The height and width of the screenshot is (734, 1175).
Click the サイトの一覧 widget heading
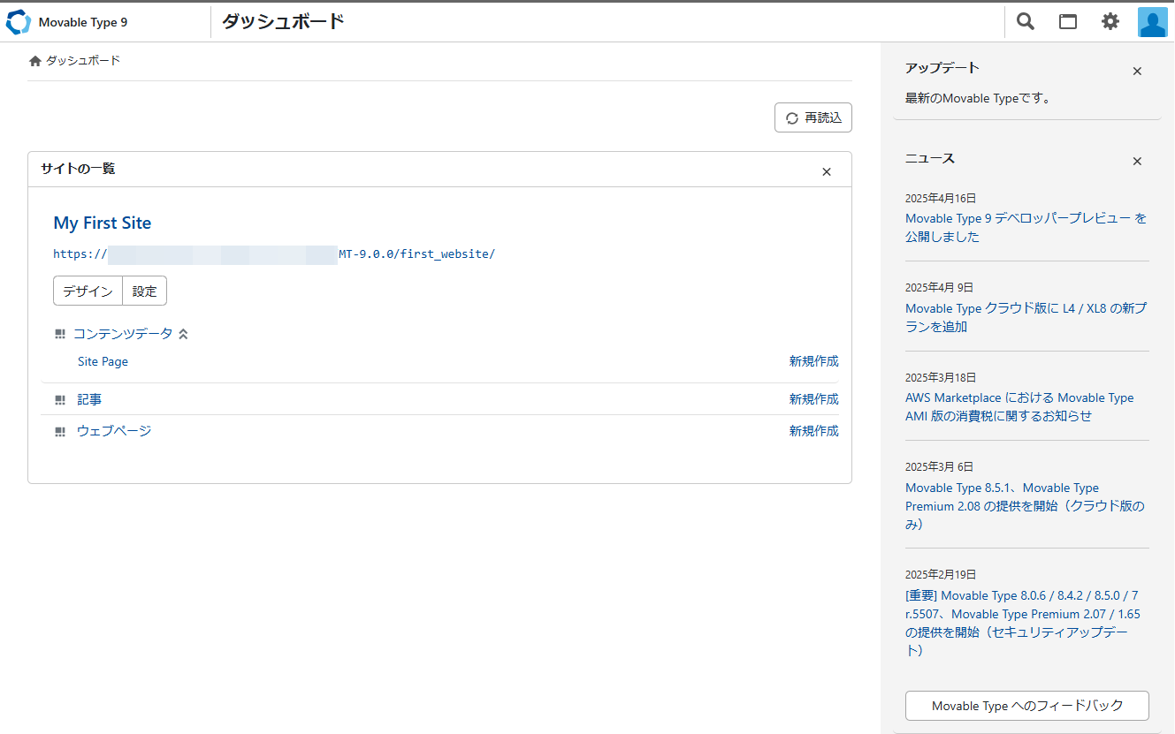point(78,168)
